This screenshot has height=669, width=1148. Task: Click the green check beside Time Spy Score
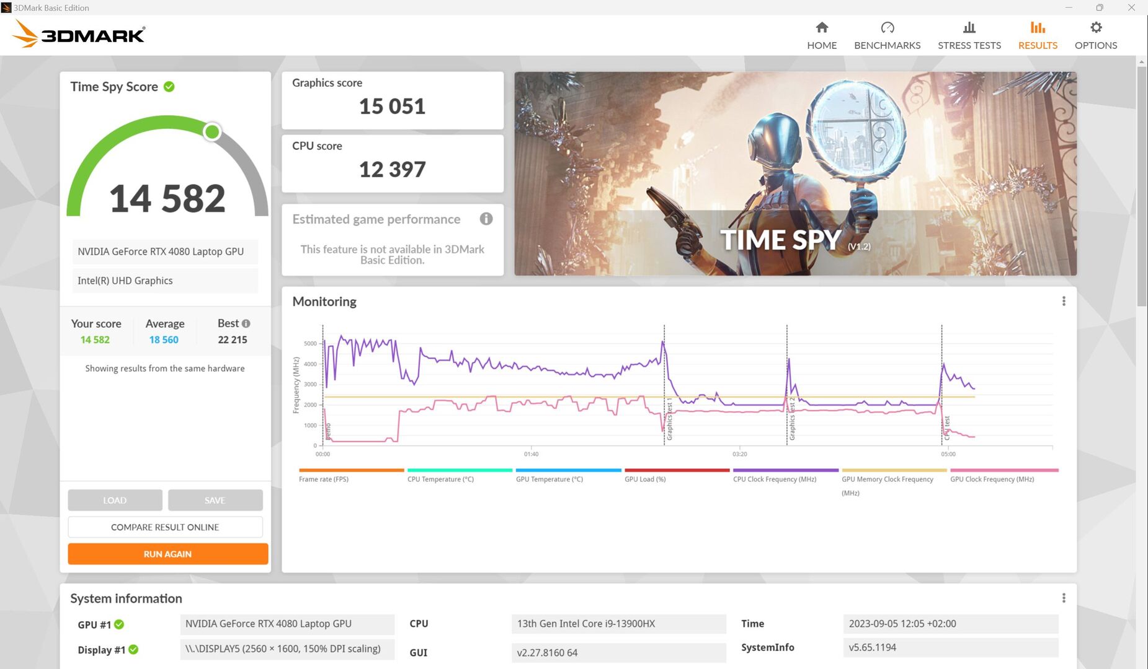(x=169, y=87)
